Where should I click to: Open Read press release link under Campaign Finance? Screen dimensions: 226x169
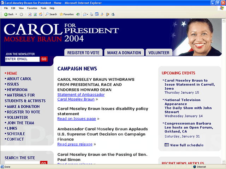(75, 144)
